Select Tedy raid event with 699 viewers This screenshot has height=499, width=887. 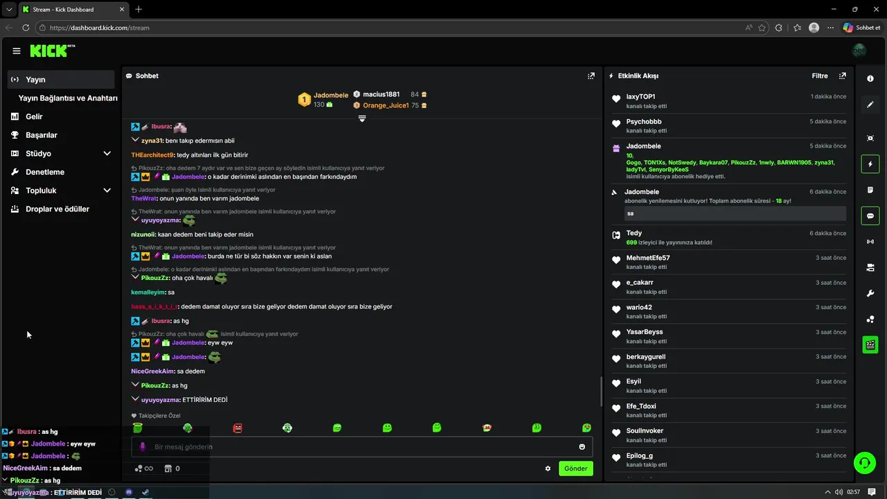coord(730,238)
